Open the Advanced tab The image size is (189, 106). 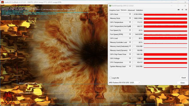(131, 10)
